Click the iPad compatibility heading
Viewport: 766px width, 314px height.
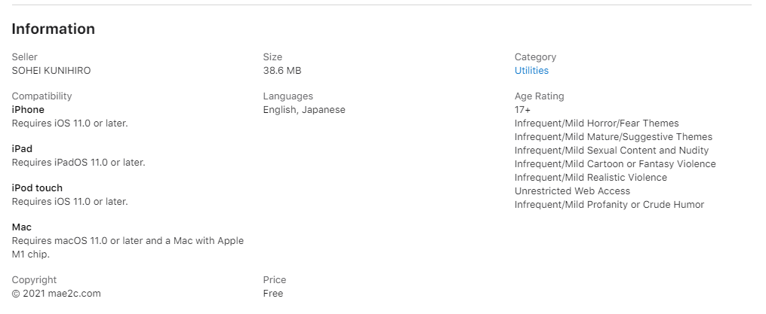point(22,148)
